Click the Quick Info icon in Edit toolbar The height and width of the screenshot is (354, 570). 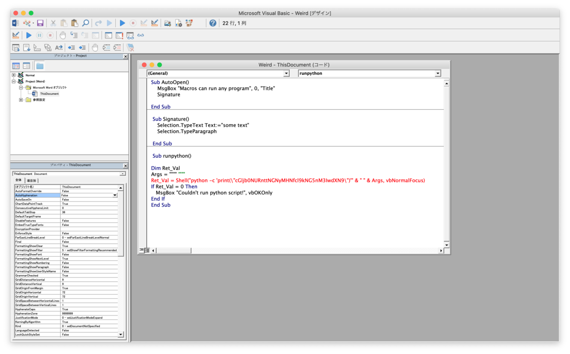[x=37, y=48]
